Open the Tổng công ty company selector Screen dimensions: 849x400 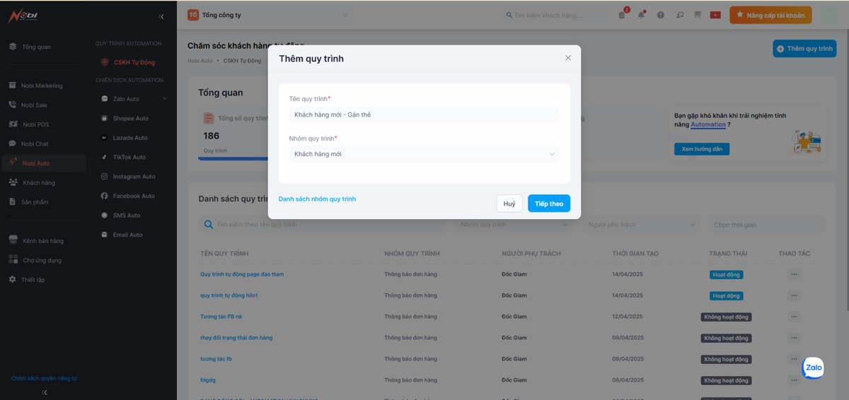point(269,15)
